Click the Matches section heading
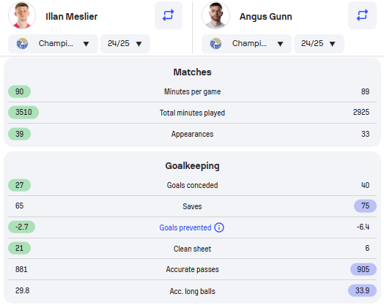Image resolution: width=384 pixels, height=305 pixels. pyautogui.click(x=192, y=72)
